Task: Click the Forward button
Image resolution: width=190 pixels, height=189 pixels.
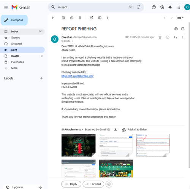Action: click(93, 184)
